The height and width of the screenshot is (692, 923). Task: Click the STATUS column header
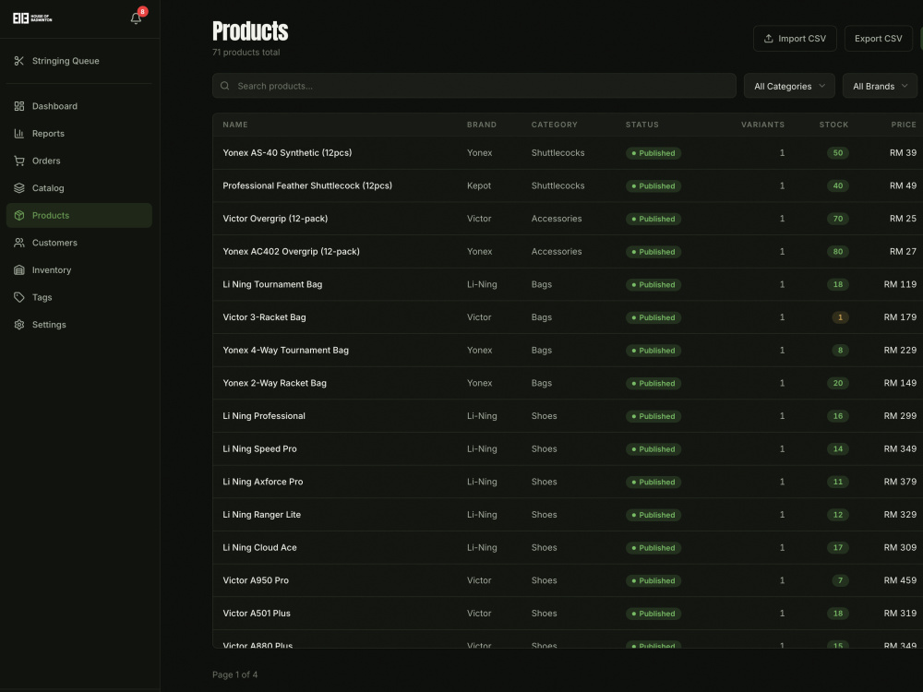tap(642, 125)
